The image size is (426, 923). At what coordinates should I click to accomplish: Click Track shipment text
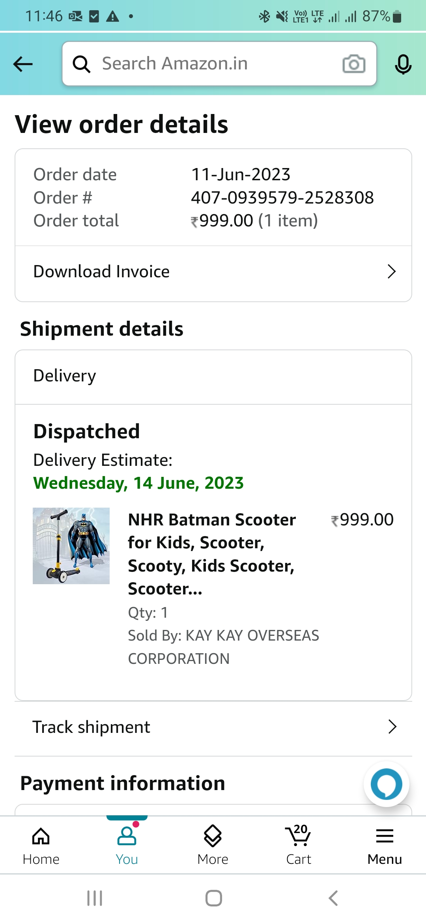pos(92,727)
